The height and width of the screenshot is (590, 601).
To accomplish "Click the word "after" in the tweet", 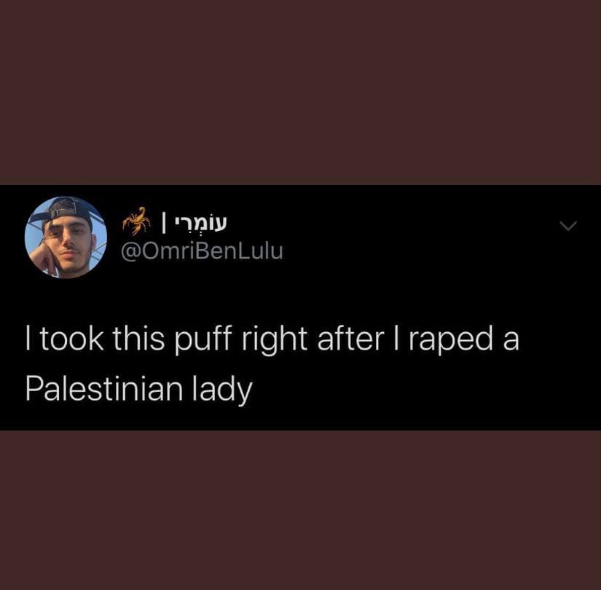I will click(x=350, y=339).
